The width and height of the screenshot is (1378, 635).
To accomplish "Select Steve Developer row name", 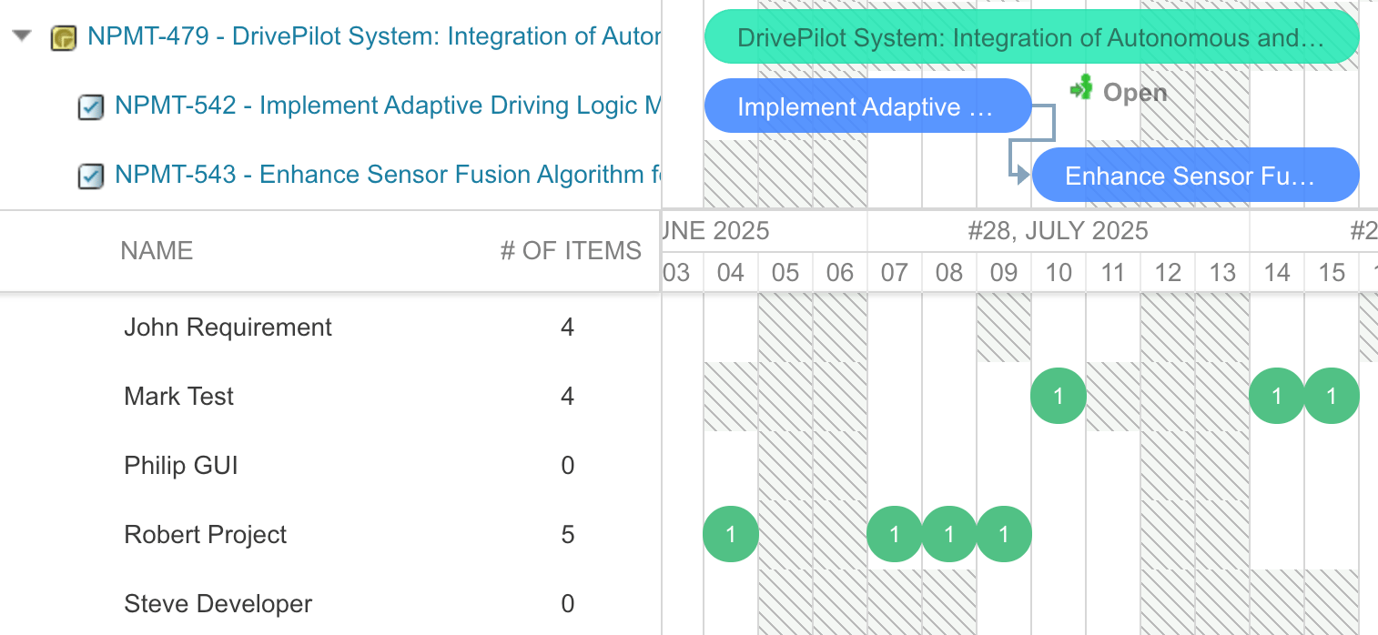I will (x=218, y=604).
